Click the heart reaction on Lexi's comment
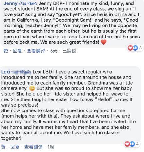Image resolution: width=144 pixels, height=152 pixels. [127, 144]
